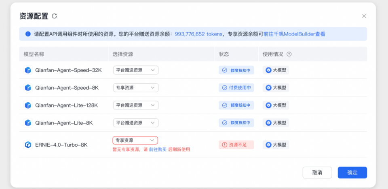Click 大模型 label in ERNIE-4.0-Turbo-8K row
388x189 pixels.
[x=279, y=145]
